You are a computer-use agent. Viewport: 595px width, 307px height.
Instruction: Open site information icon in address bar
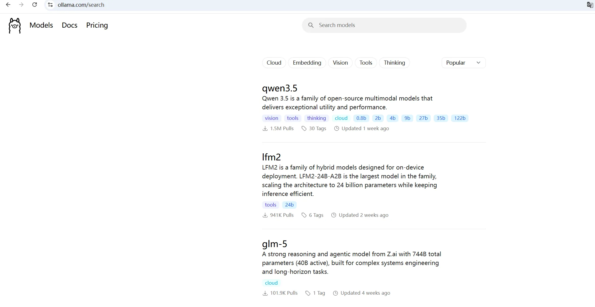tap(50, 5)
